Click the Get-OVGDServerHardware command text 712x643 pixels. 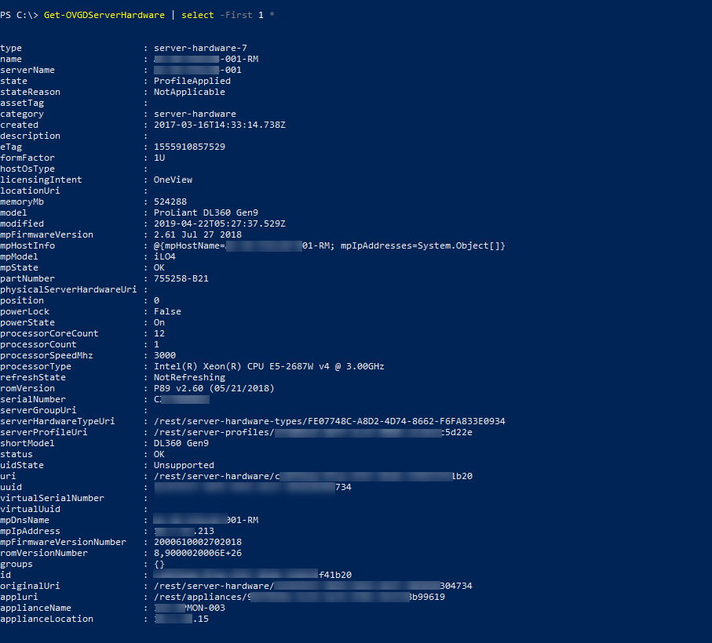(104, 15)
